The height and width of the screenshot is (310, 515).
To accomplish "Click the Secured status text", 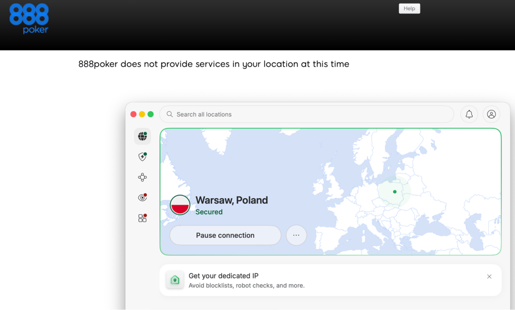I will point(209,212).
